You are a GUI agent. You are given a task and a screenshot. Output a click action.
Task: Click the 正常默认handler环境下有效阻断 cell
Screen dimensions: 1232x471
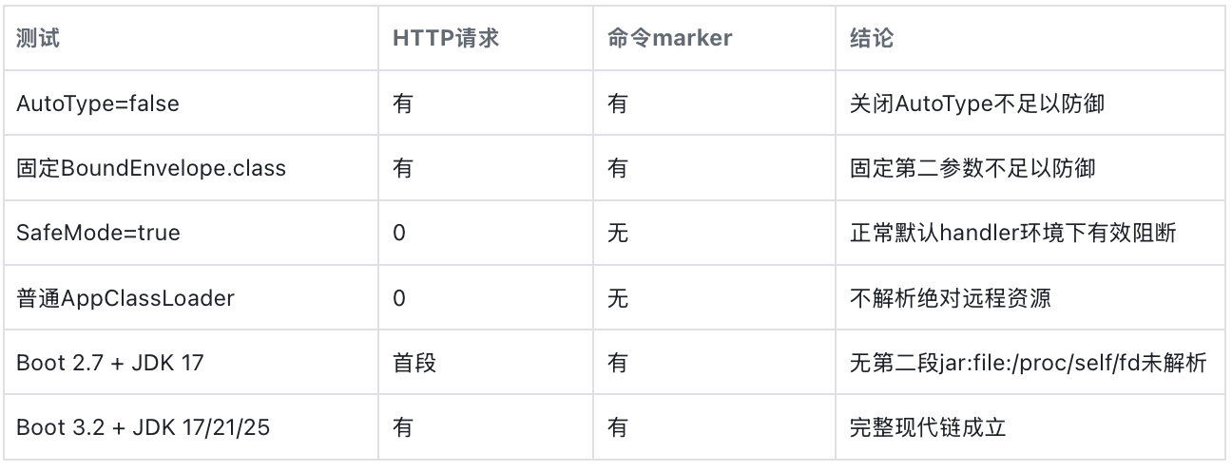click(1030, 233)
